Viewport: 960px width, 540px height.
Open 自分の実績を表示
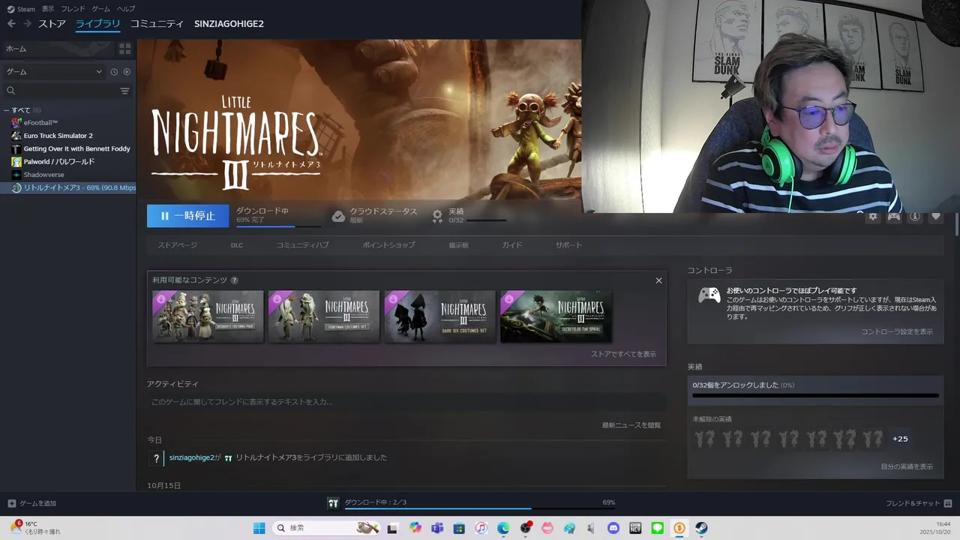(907, 466)
